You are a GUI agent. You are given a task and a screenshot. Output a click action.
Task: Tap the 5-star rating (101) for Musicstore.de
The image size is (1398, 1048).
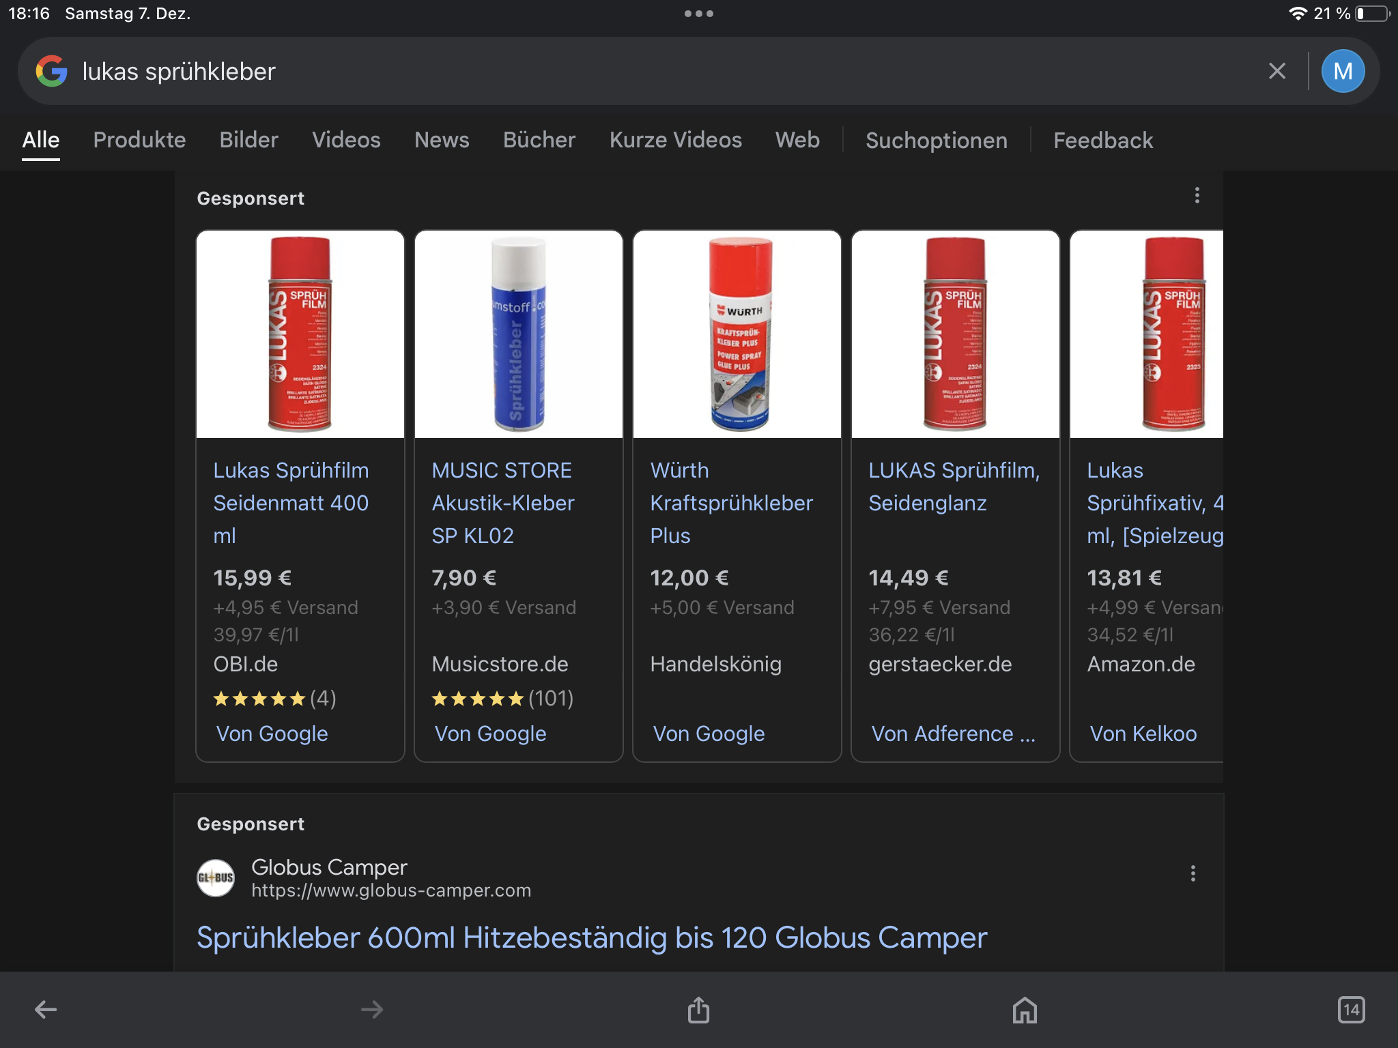point(502,698)
